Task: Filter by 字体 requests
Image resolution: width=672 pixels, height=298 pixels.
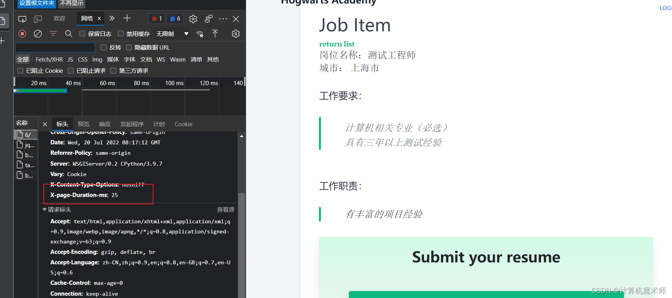Action: coord(129,59)
